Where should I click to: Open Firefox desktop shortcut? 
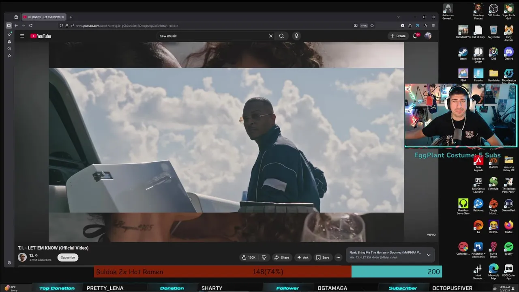509,227
